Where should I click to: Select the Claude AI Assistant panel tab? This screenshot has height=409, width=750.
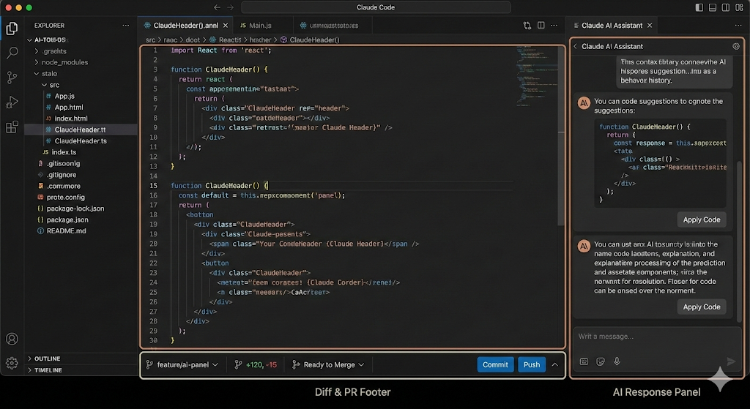click(612, 25)
